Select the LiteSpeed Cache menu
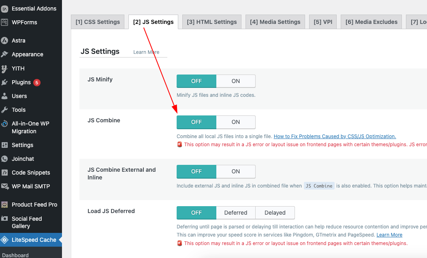 click(x=31, y=240)
